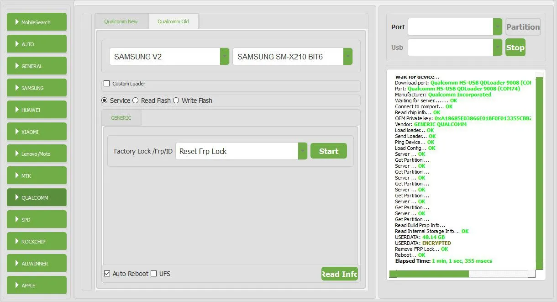557x302 pixels.
Task: Open the SAMSUNG SM-X210 BIT6 model dropdown
Action: (x=347, y=57)
